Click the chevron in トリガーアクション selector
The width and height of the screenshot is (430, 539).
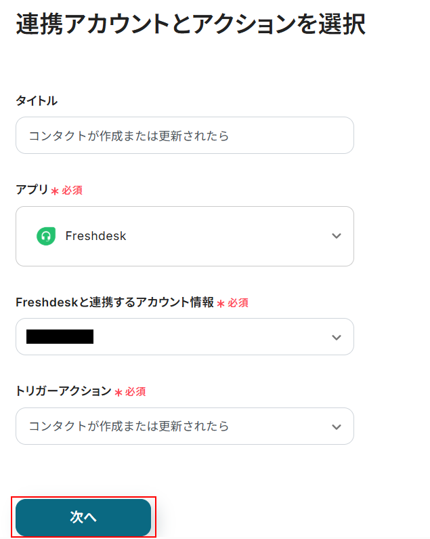pos(337,426)
